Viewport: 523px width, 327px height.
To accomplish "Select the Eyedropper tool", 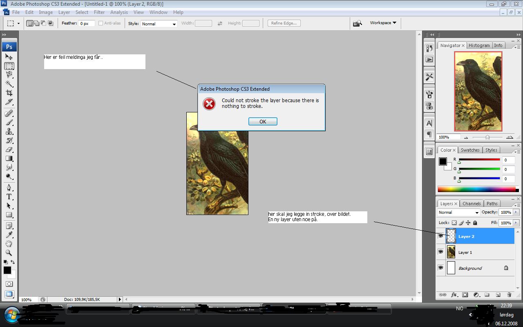I will point(9,235).
